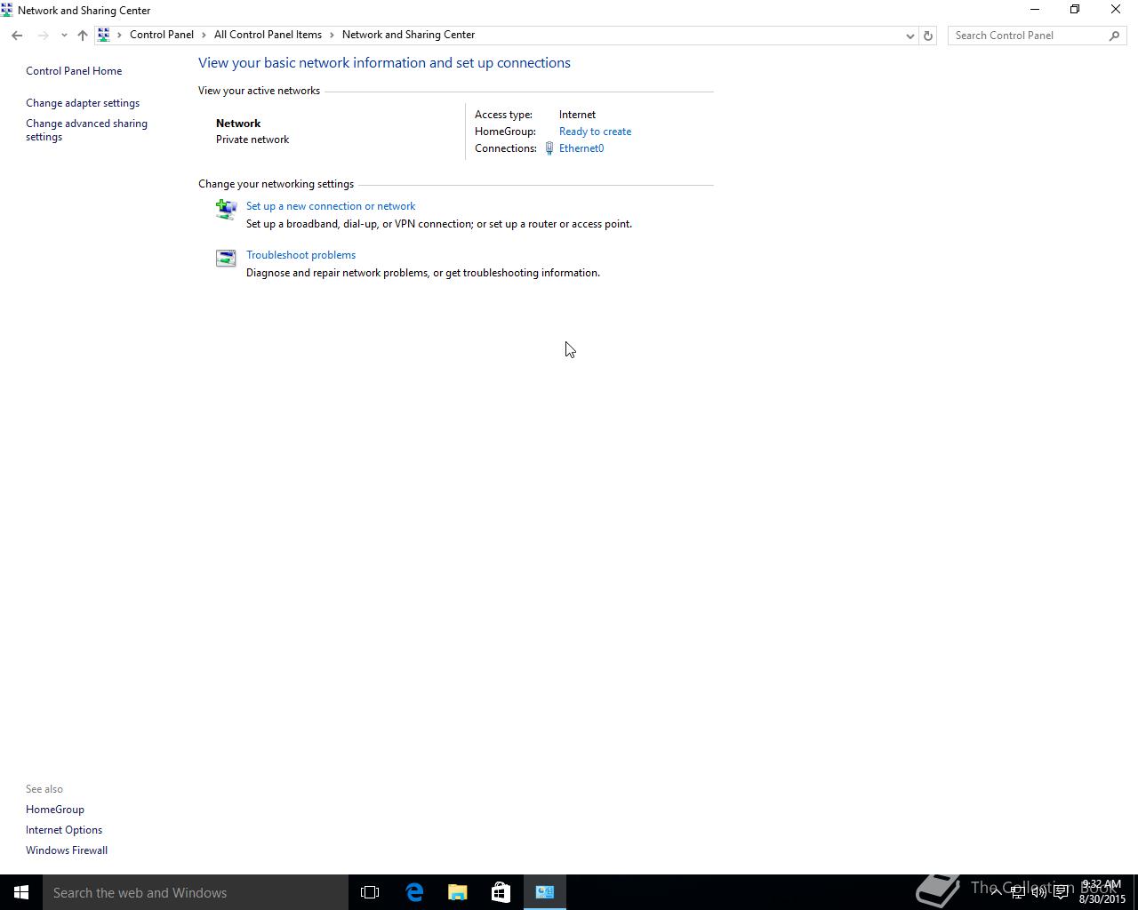Restore down the window
This screenshot has height=910, width=1138.
click(x=1075, y=10)
